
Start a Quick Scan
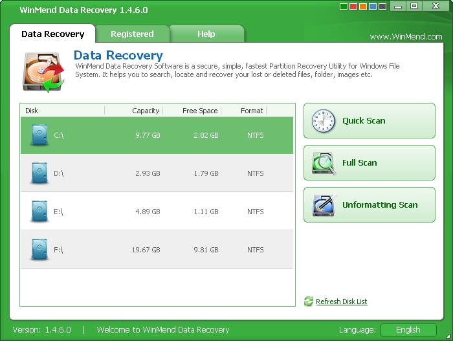tap(370, 121)
